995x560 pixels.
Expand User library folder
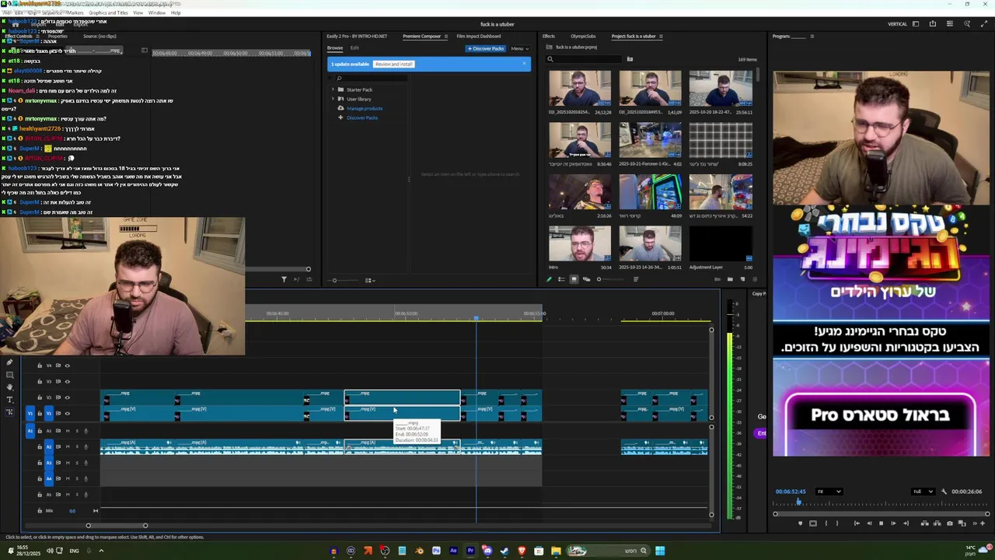pyautogui.click(x=333, y=99)
